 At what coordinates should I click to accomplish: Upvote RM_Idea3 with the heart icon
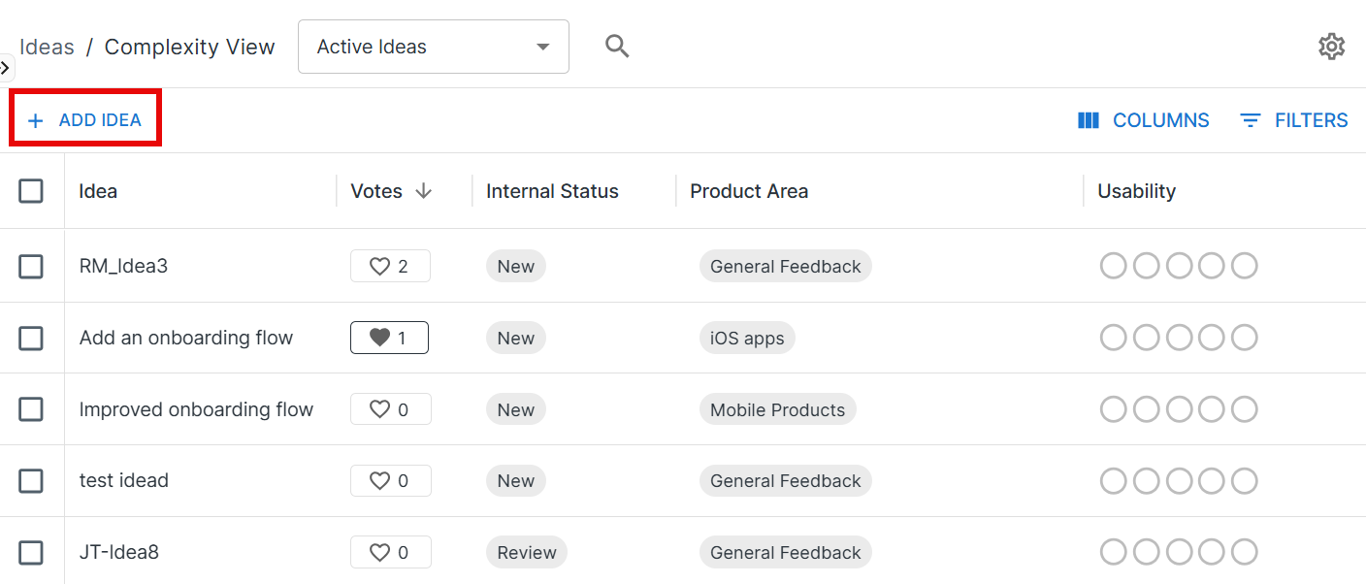click(379, 265)
